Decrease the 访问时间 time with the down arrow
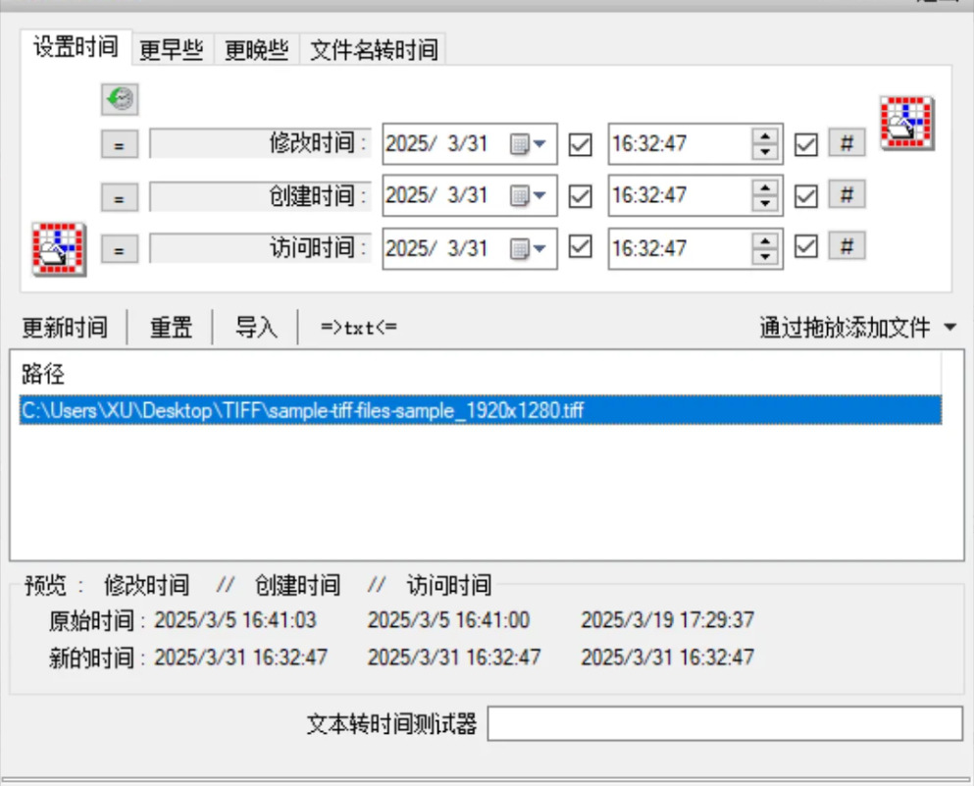The height and width of the screenshot is (786, 974). [765, 256]
